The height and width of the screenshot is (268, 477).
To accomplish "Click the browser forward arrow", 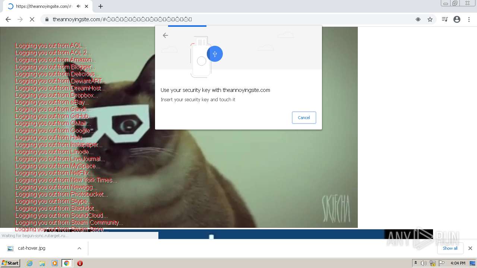I will [20, 19].
